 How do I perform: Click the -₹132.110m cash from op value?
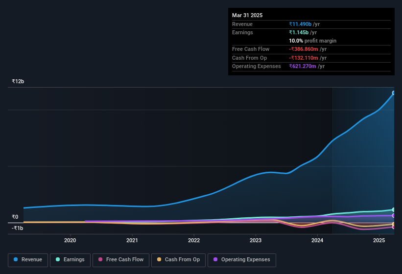[x=304, y=58]
